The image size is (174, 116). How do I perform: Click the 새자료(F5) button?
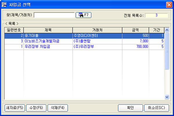coord(15,108)
